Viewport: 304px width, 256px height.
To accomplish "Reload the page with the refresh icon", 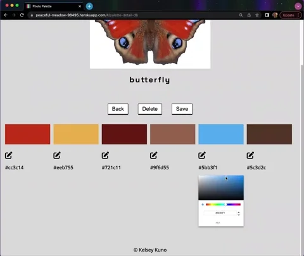I will click(22, 15).
